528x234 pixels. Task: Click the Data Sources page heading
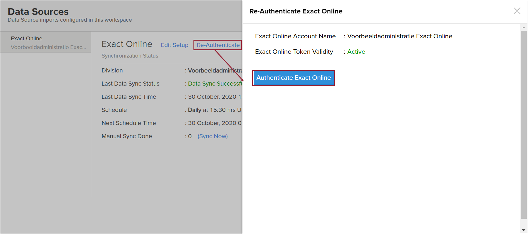[x=38, y=12]
